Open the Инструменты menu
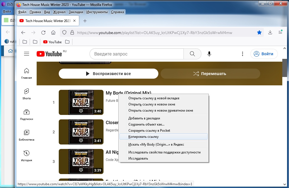This screenshot has width=289, height=188. pos(97,12)
